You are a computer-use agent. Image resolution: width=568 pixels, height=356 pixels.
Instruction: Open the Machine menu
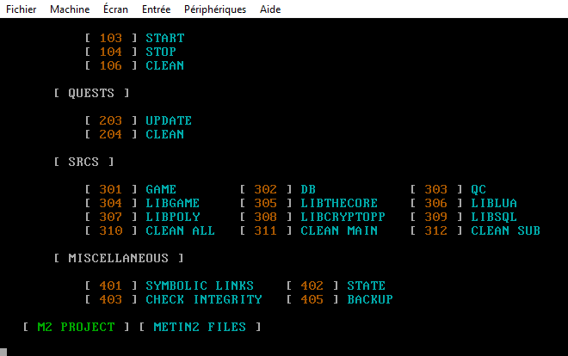tap(70, 9)
